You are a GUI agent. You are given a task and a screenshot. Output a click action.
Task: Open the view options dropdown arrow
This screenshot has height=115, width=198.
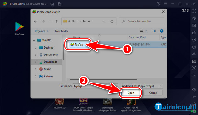coord(146,31)
